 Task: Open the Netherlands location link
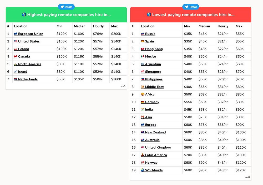[28, 79]
